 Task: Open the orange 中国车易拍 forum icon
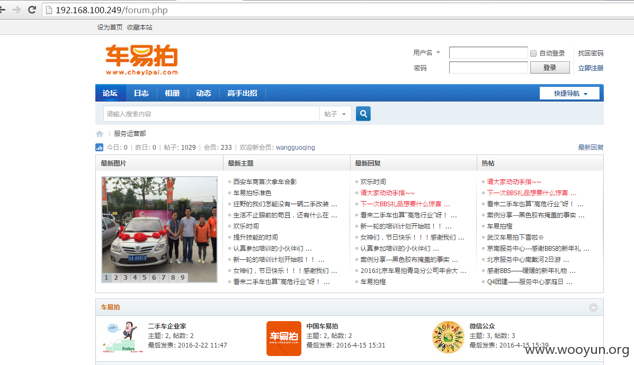click(284, 339)
